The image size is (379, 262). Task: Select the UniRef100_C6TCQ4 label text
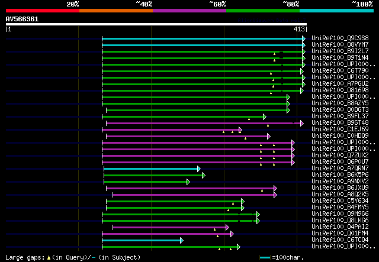(x=340, y=240)
